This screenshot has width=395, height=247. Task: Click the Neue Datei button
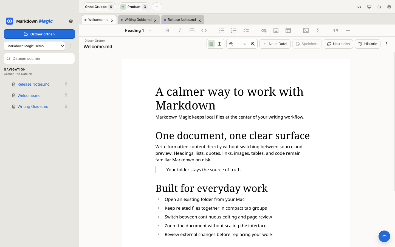tap(275, 44)
